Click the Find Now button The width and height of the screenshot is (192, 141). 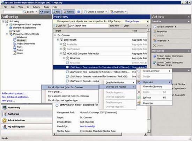[115, 26]
